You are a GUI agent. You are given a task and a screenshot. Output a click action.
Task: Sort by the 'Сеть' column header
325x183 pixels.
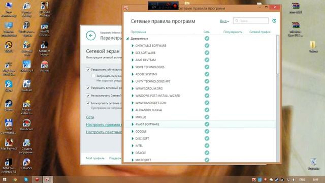tap(207, 32)
